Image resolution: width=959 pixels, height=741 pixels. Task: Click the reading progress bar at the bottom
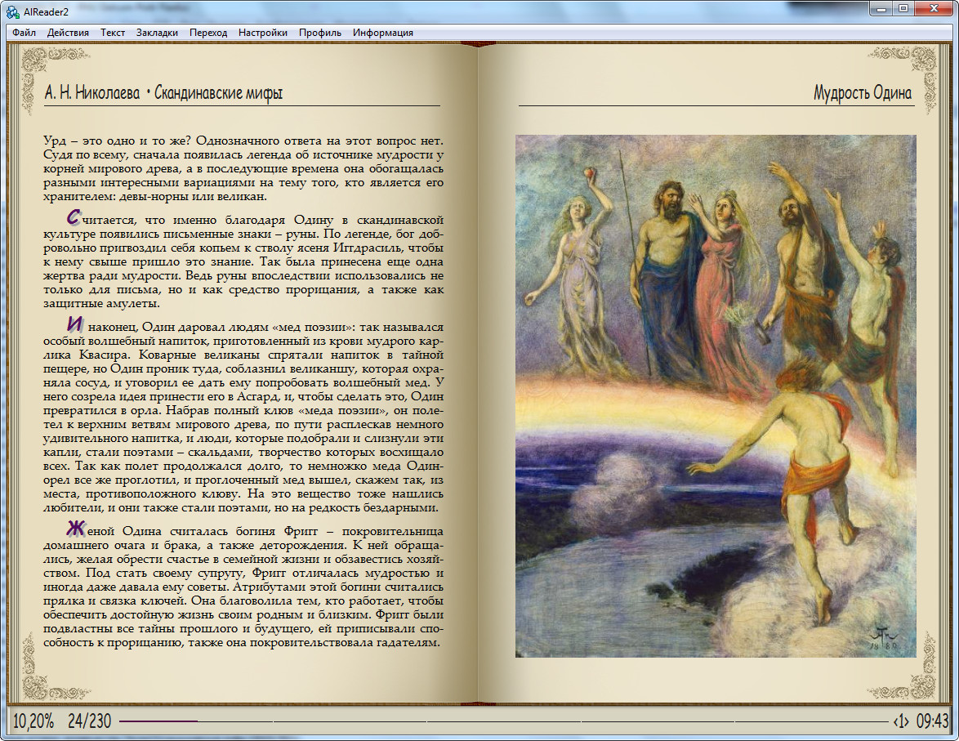pos(503,721)
